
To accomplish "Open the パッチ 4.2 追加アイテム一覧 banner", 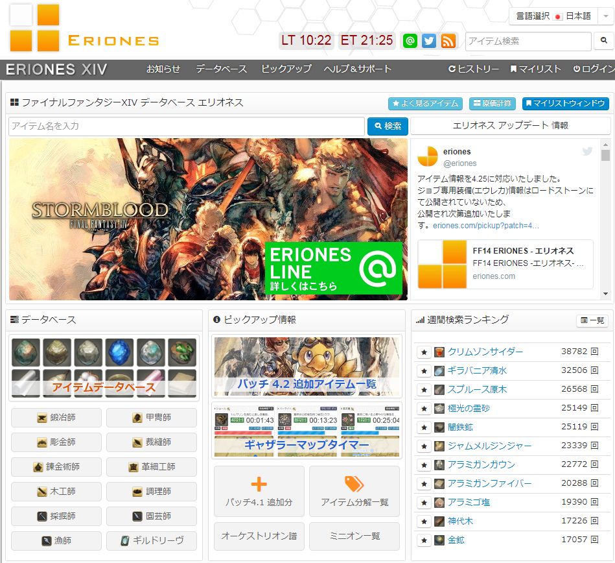I will point(307,366).
